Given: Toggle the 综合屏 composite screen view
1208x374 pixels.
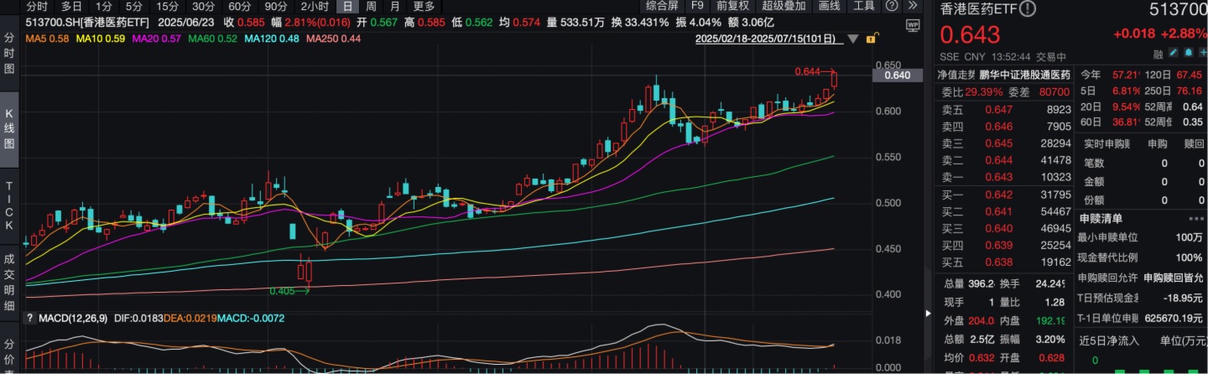Looking at the screenshot, I should point(662,6).
